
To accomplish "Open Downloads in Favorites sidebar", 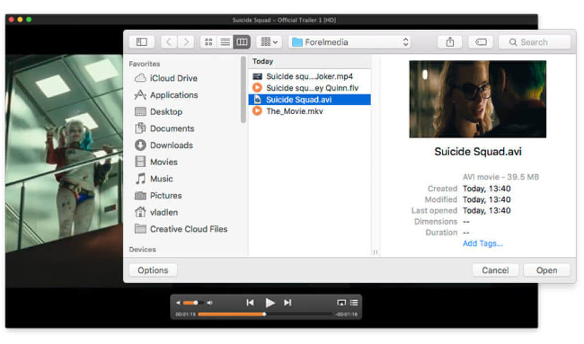I will click(x=171, y=145).
